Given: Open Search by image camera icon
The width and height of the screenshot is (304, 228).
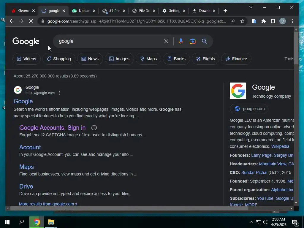Looking at the screenshot, I should point(192,41).
